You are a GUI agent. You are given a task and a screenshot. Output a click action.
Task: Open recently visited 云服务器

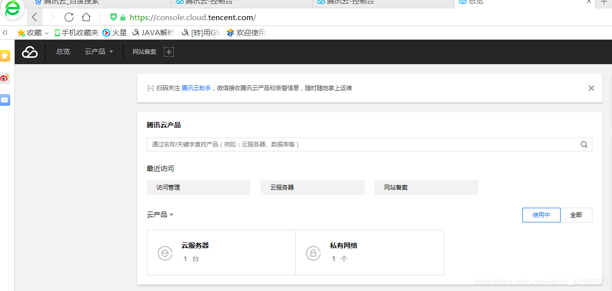tap(312, 188)
